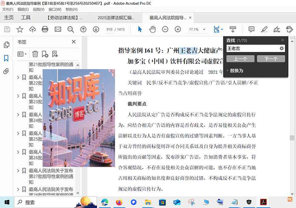Go to previous page arrow
Image resolution: width=296 pixels, height=208 pixels.
click(x=83, y=29)
